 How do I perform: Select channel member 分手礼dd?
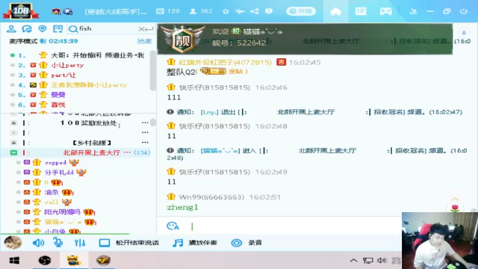[x=59, y=173]
